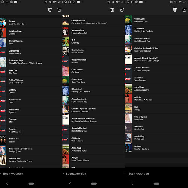The width and height of the screenshot is (188, 188).
Task: Open George Michael December Song entry
Action: tap(94, 22)
